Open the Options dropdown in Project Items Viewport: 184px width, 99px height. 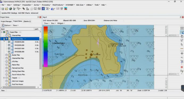point(6,25)
